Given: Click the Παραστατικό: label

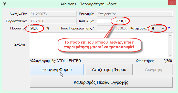Looking at the screenshot, I should [16, 21].
